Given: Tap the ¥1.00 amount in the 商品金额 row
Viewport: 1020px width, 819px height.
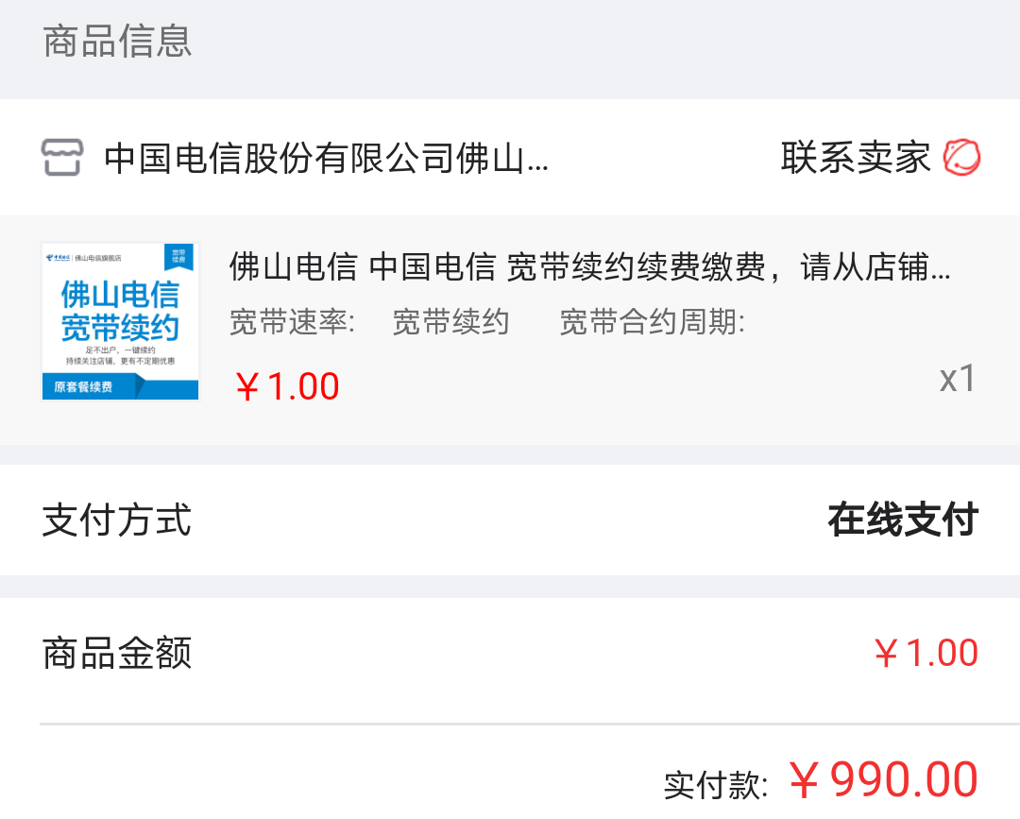Looking at the screenshot, I should (926, 653).
